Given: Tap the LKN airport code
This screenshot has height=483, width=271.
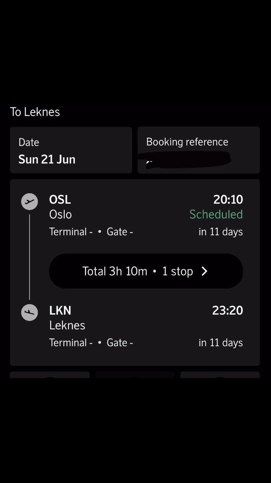Looking at the screenshot, I should 60,310.
